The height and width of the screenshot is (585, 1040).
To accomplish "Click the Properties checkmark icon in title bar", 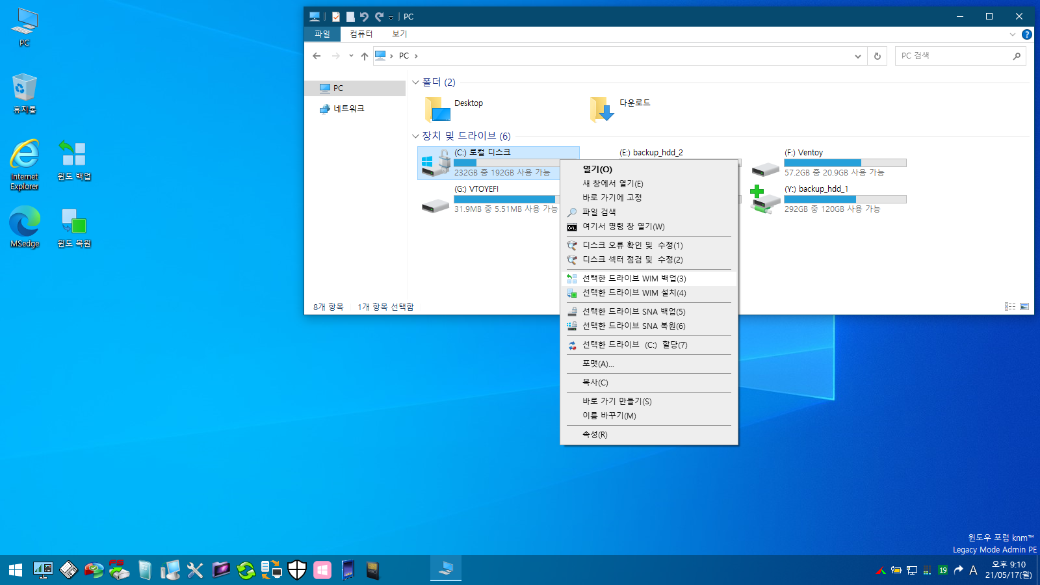I will click(x=336, y=17).
